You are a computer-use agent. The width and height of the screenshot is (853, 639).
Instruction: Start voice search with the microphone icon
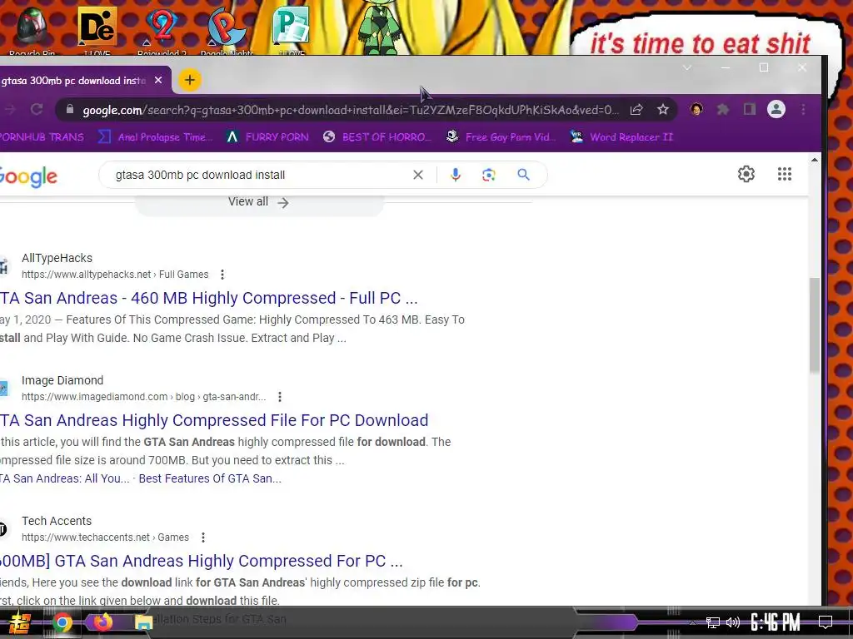(x=456, y=175)
